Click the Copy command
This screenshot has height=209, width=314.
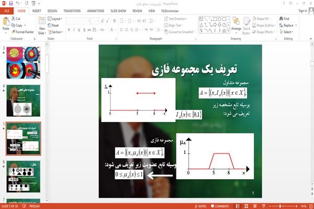point(17,25)
